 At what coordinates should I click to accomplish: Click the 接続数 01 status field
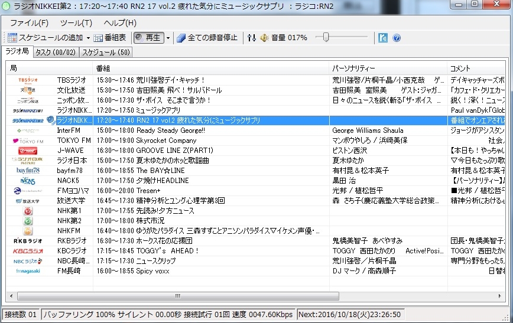21,315
